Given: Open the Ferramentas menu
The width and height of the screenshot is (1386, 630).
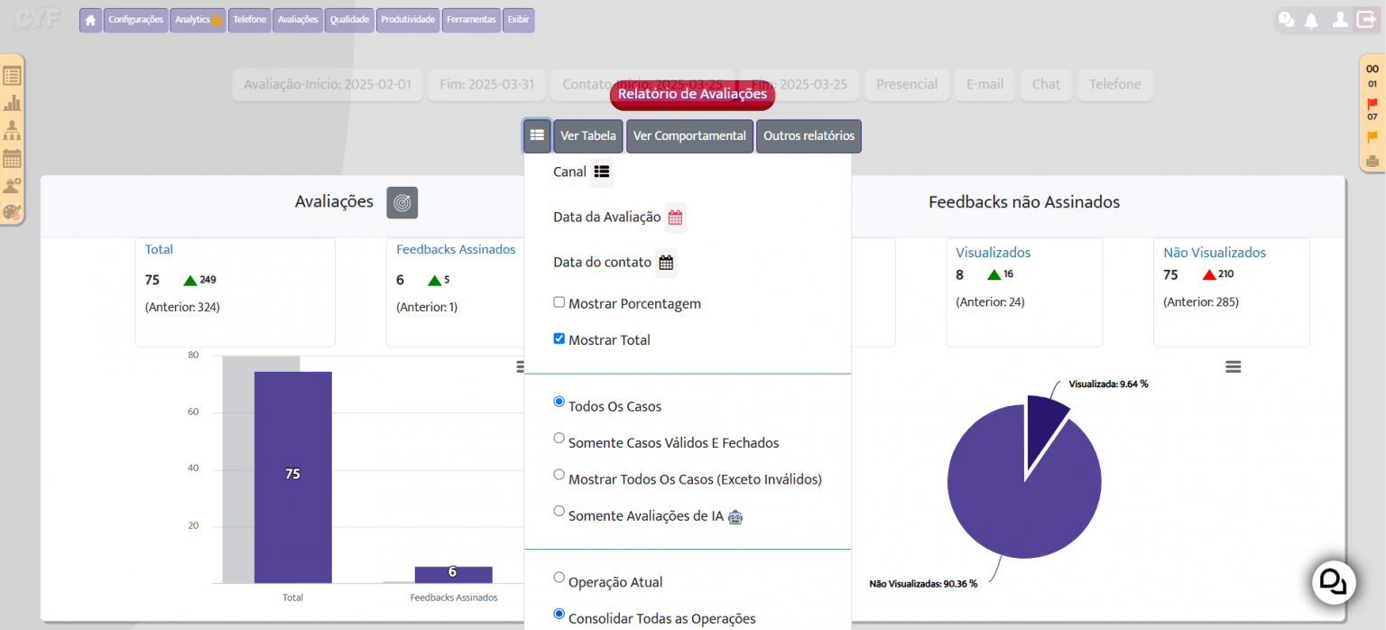Looking at the screenshot, I should coord(471,20).
